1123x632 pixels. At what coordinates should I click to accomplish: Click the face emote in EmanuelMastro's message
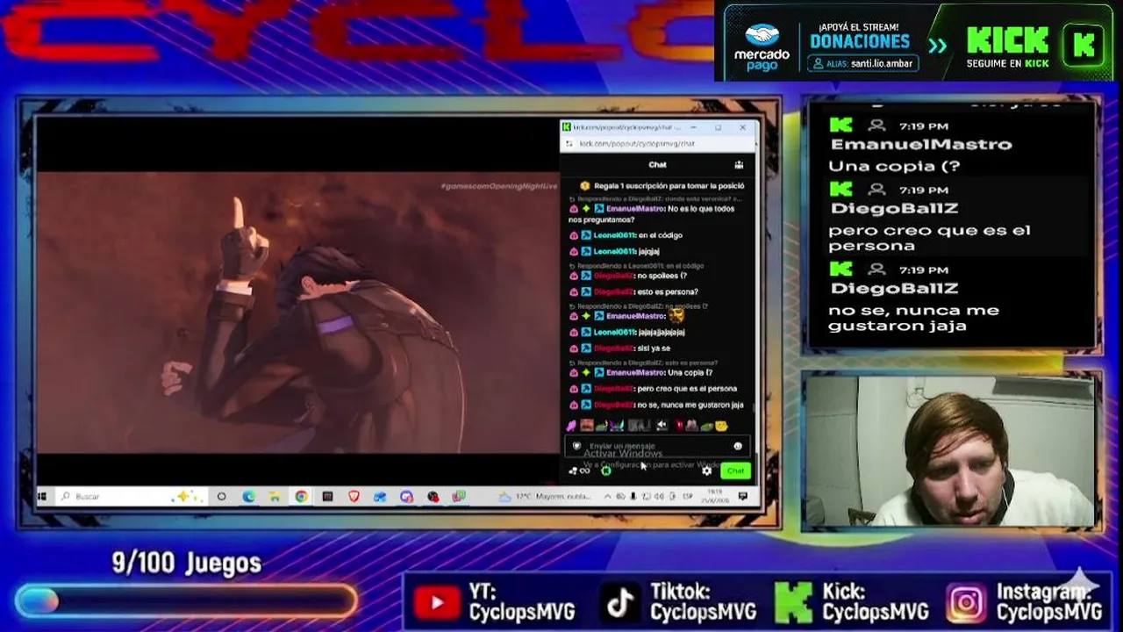click(x=676, y=315)
